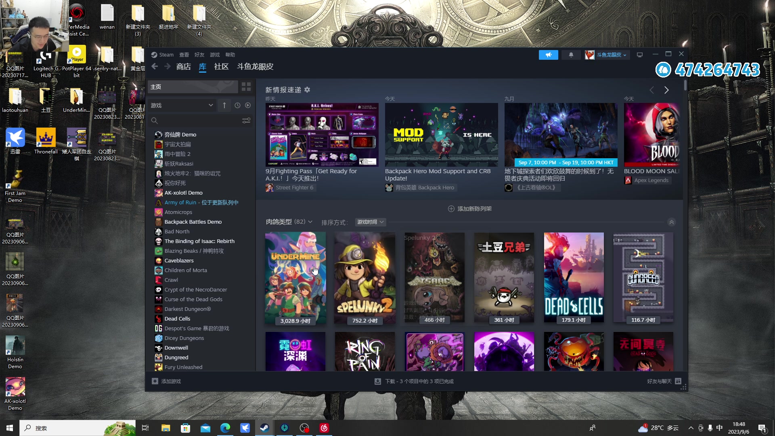Collapse the 肉鸽类型 shelf

coord(672,222)
